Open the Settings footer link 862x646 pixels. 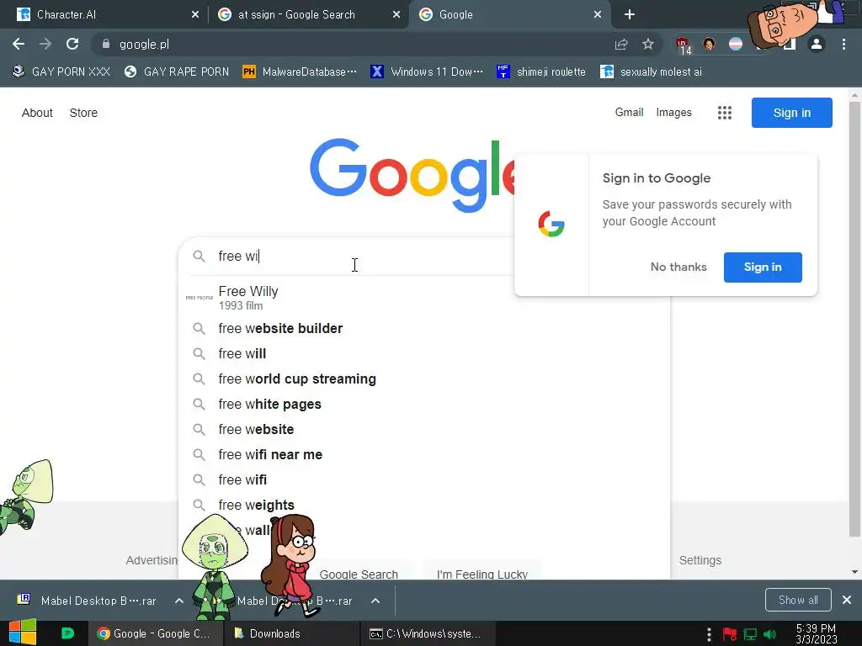click(700, 560)
